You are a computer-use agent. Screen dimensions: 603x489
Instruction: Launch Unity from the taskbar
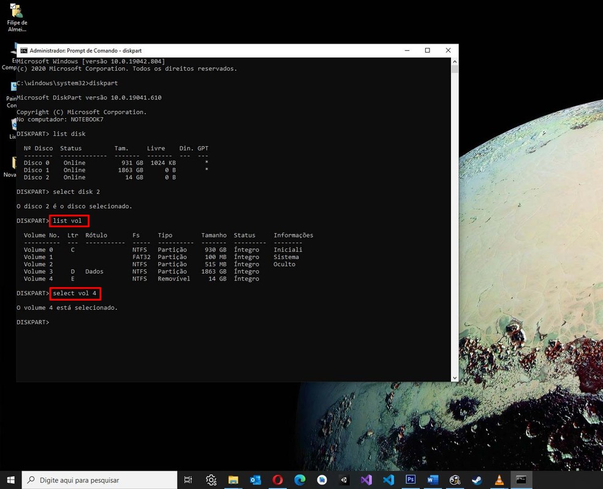344,480
